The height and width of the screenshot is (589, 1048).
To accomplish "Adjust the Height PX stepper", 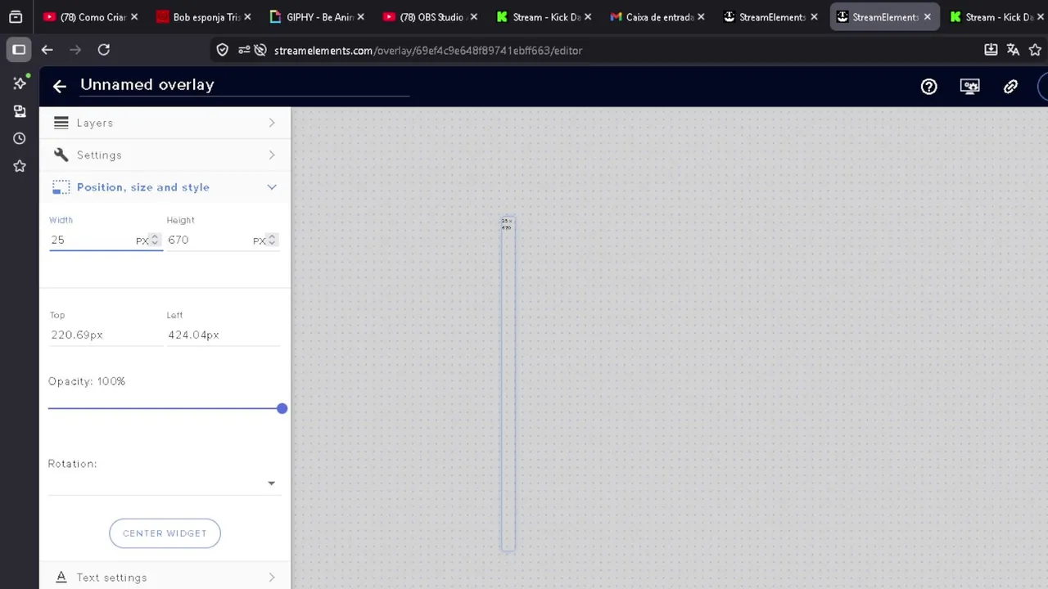I will point(272,240).
